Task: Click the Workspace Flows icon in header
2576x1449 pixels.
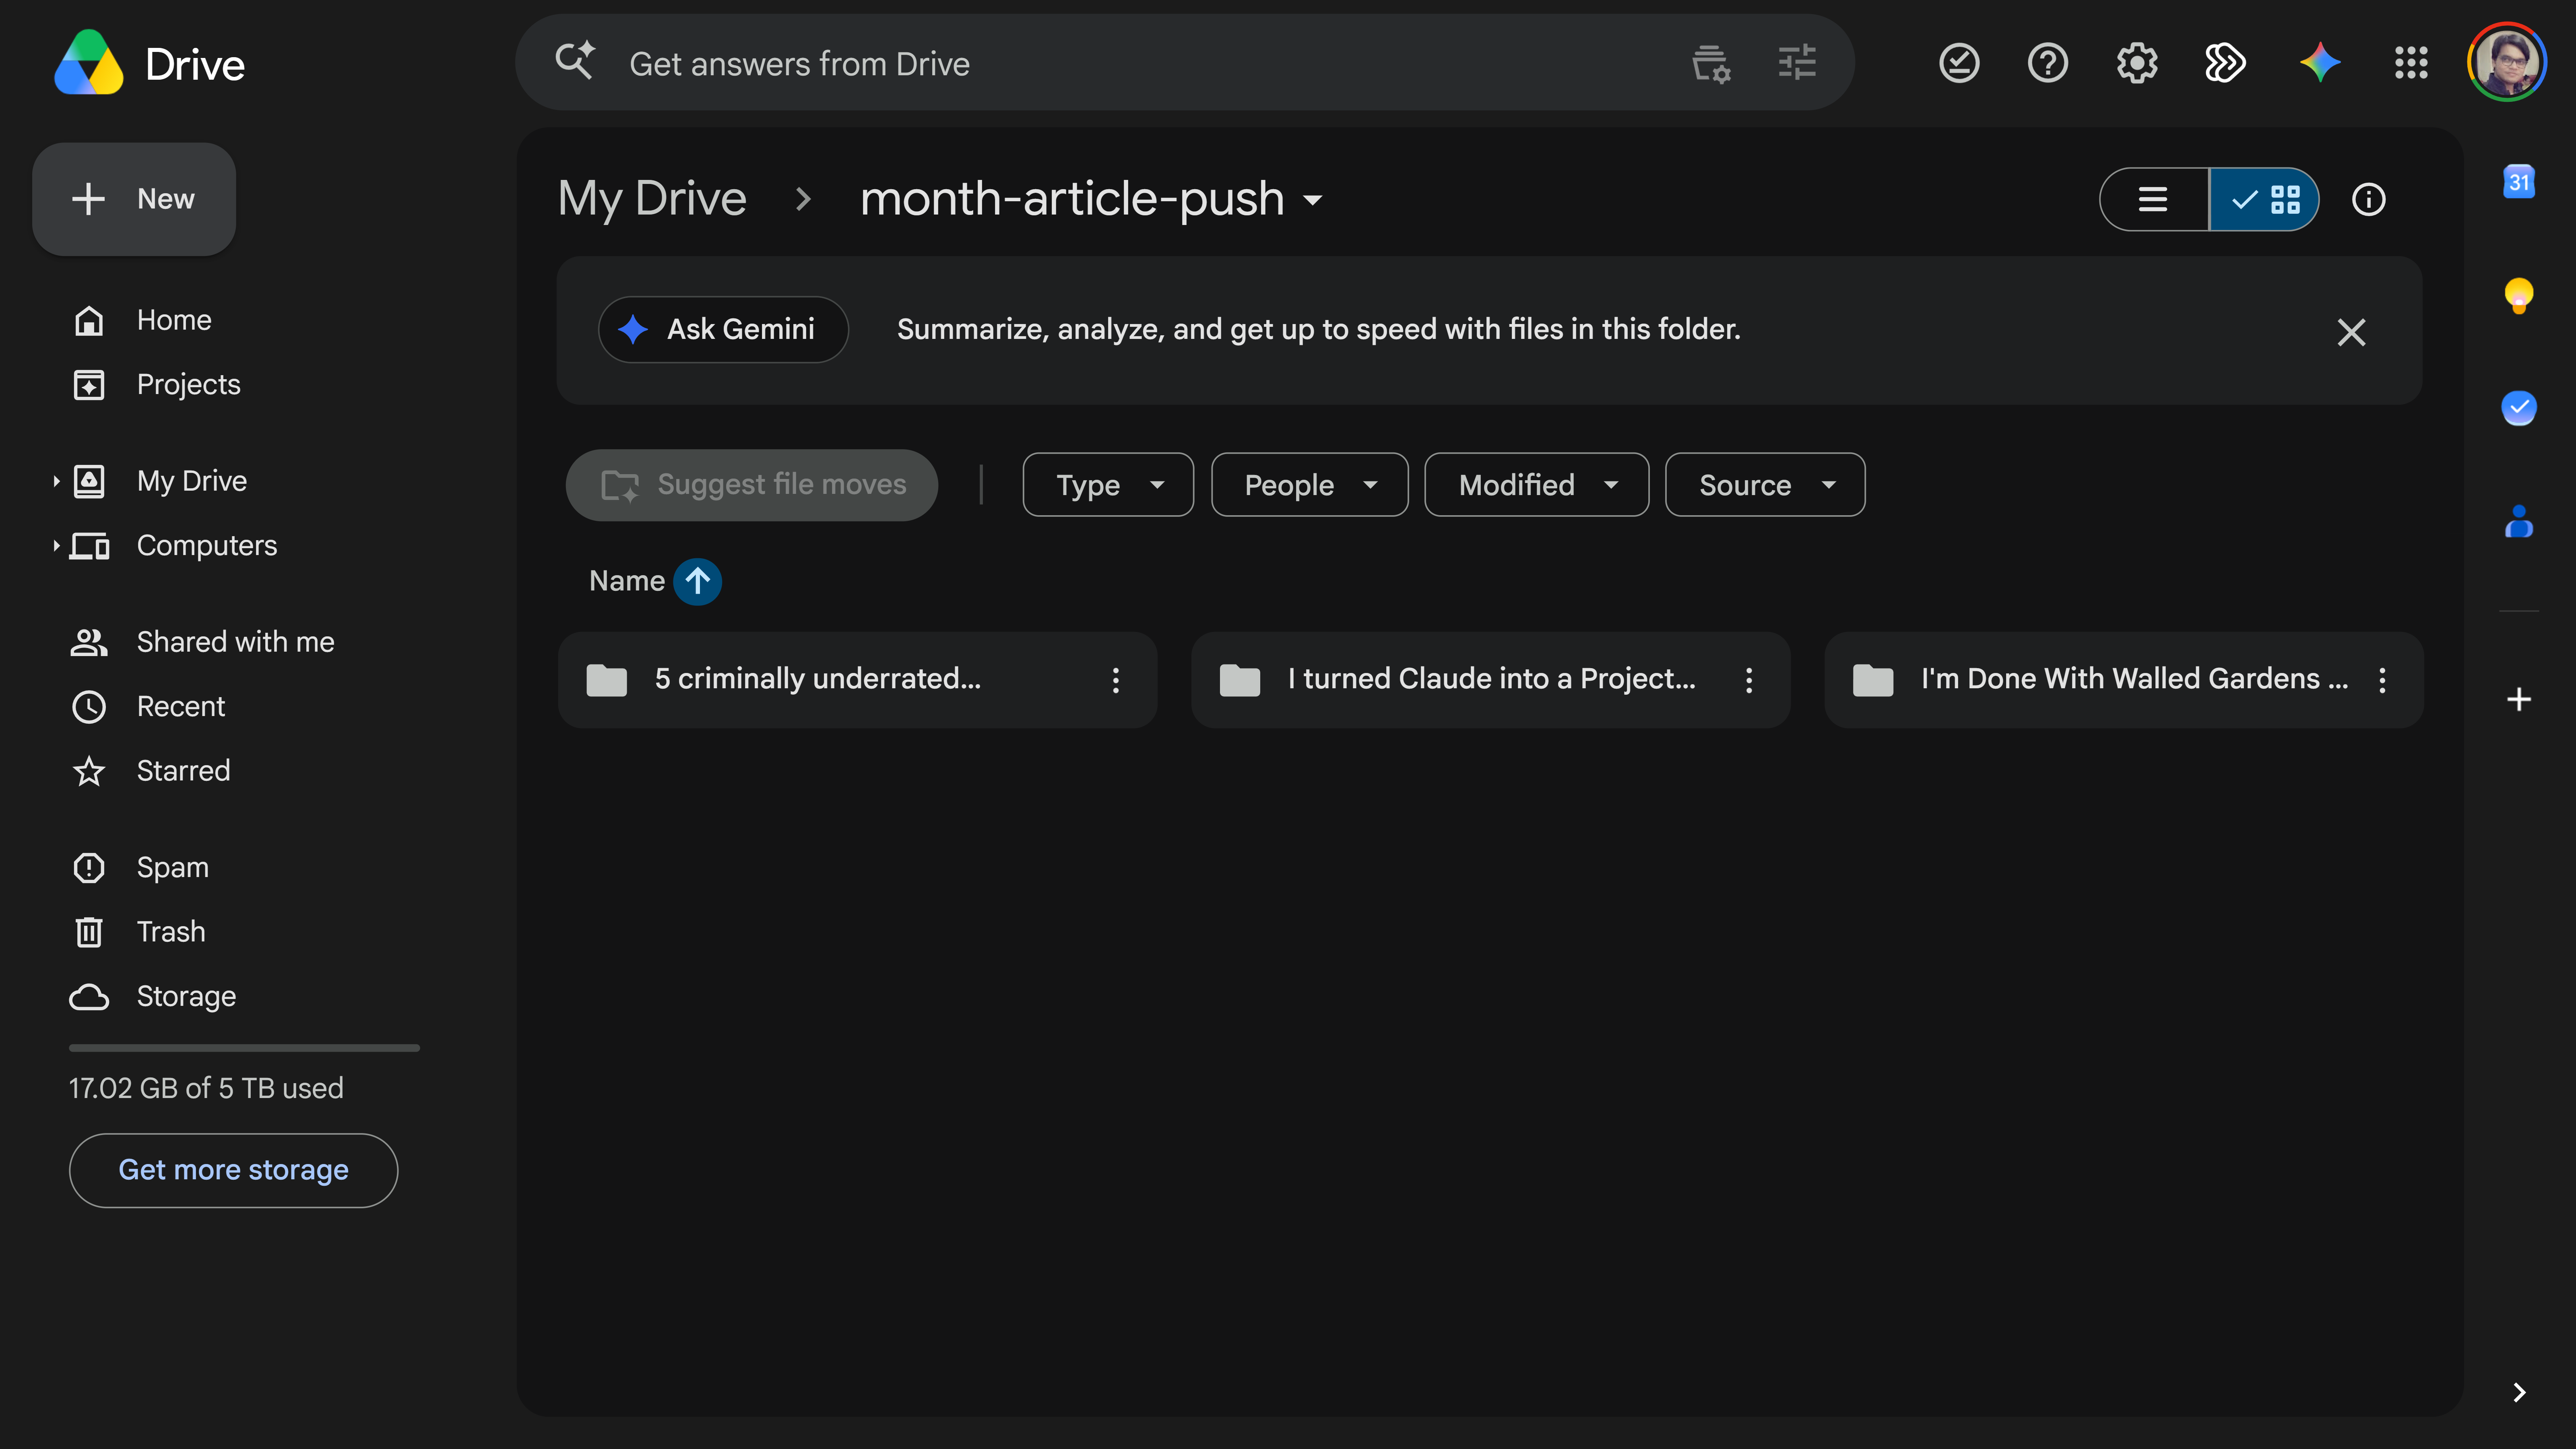Action: tap(2225, 63)
